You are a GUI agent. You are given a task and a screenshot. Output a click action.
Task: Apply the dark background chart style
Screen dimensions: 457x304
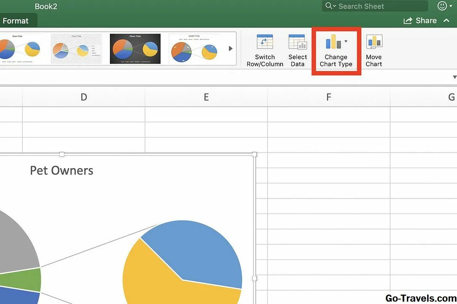pyautogui.click(x=135, y=49)
